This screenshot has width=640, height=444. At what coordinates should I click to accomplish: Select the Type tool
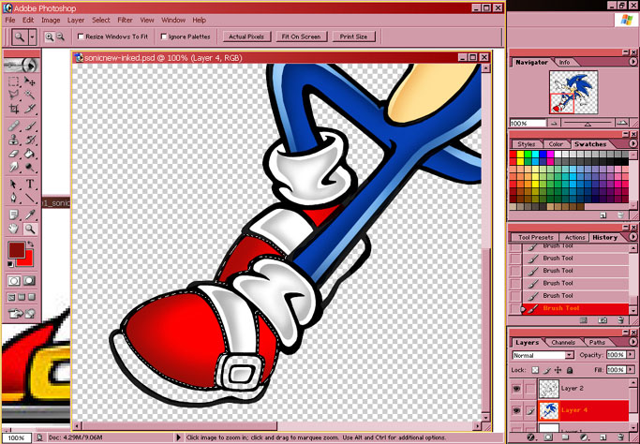[x=29, y=184]
